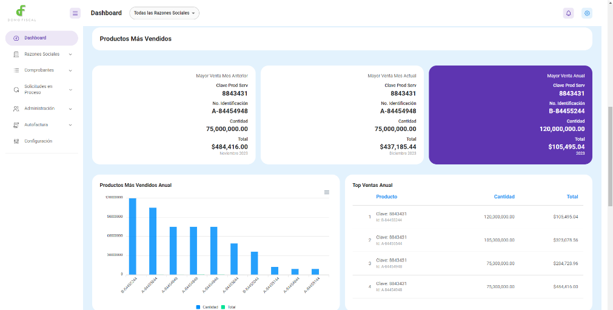Viewport: 613px width, 310px height.
Task: Click the Dashboard page title in header
Action: pyautogui.click(x=106, y=13)
